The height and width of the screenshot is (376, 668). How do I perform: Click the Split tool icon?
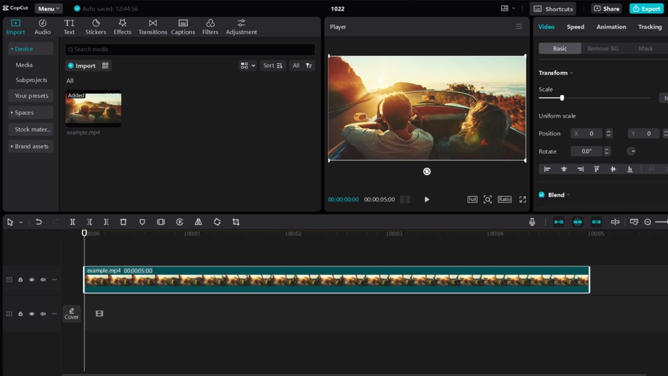73,222
